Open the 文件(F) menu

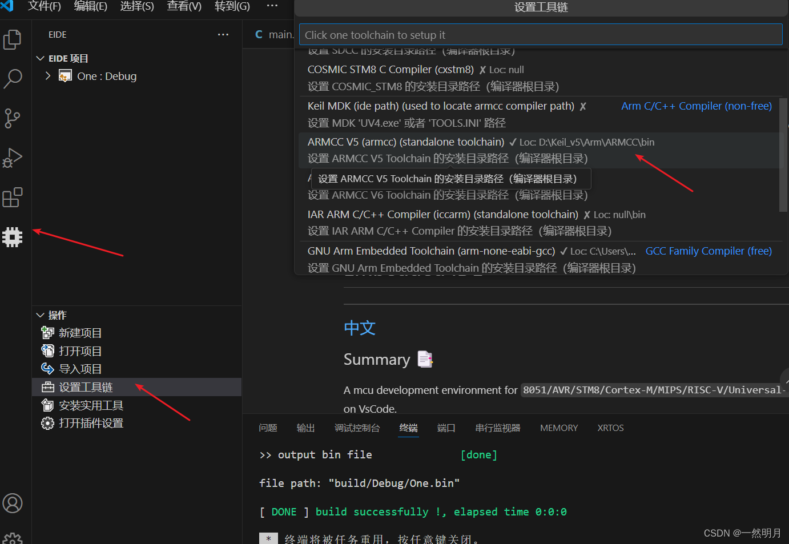click(x=45, y=6)
